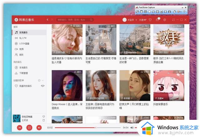This screenshot has width=200, height=137.
Task: Capture full screen in FastStone
Action: [x=157, y=12]
